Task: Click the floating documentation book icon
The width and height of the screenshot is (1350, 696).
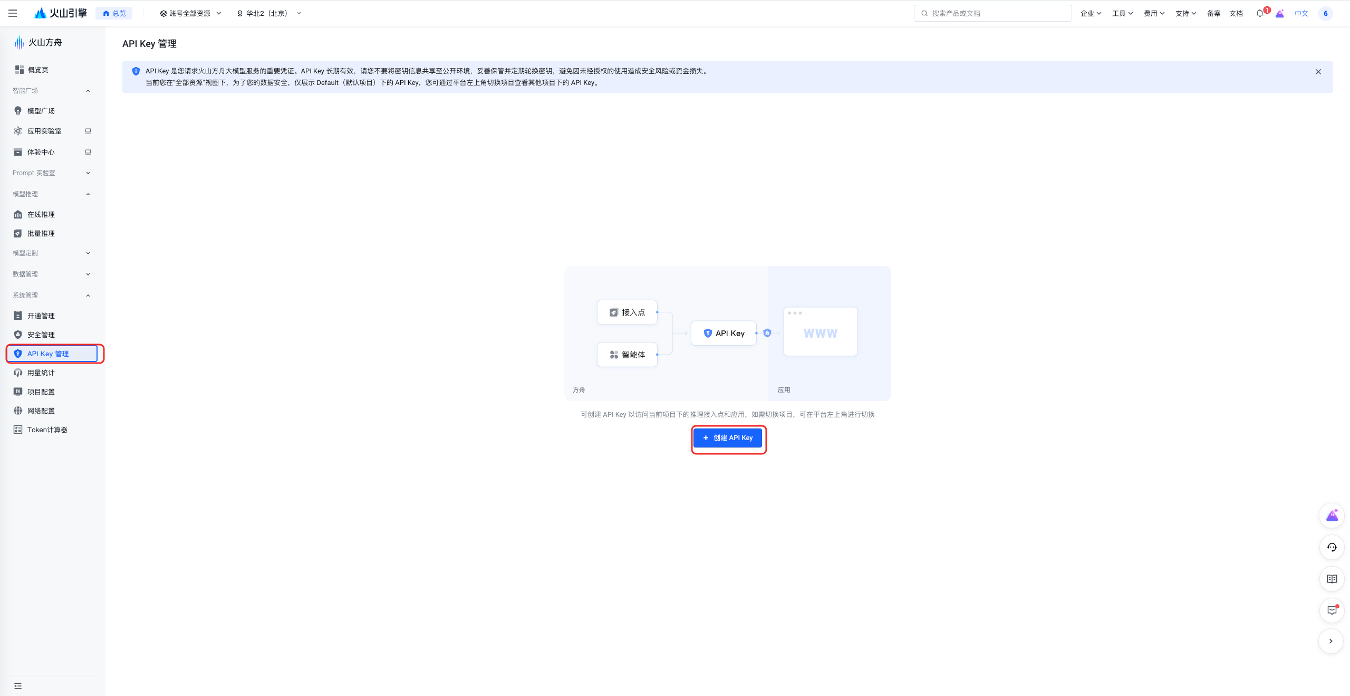Action: coord(1332,579)
